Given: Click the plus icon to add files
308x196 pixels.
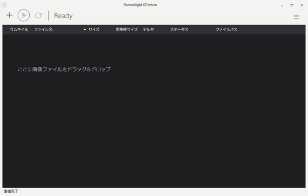Looking at the screenshot, I should 9,15.
